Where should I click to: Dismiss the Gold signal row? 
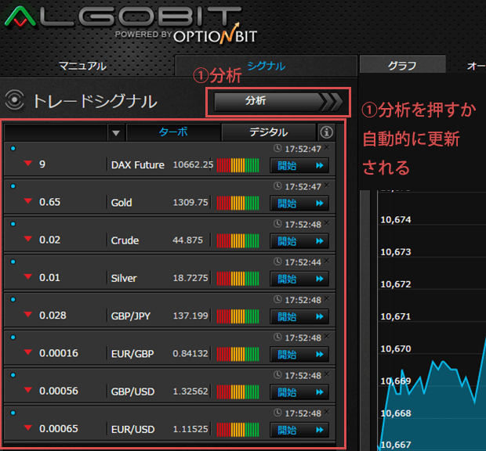click(327, 185)
